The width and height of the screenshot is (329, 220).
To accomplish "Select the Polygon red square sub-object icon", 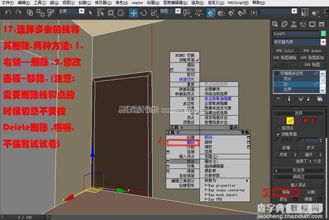I will [305, 121].
